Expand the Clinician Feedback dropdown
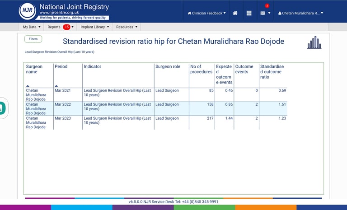The width and height of the screenshot is (347, 210). tap(206, 13)
